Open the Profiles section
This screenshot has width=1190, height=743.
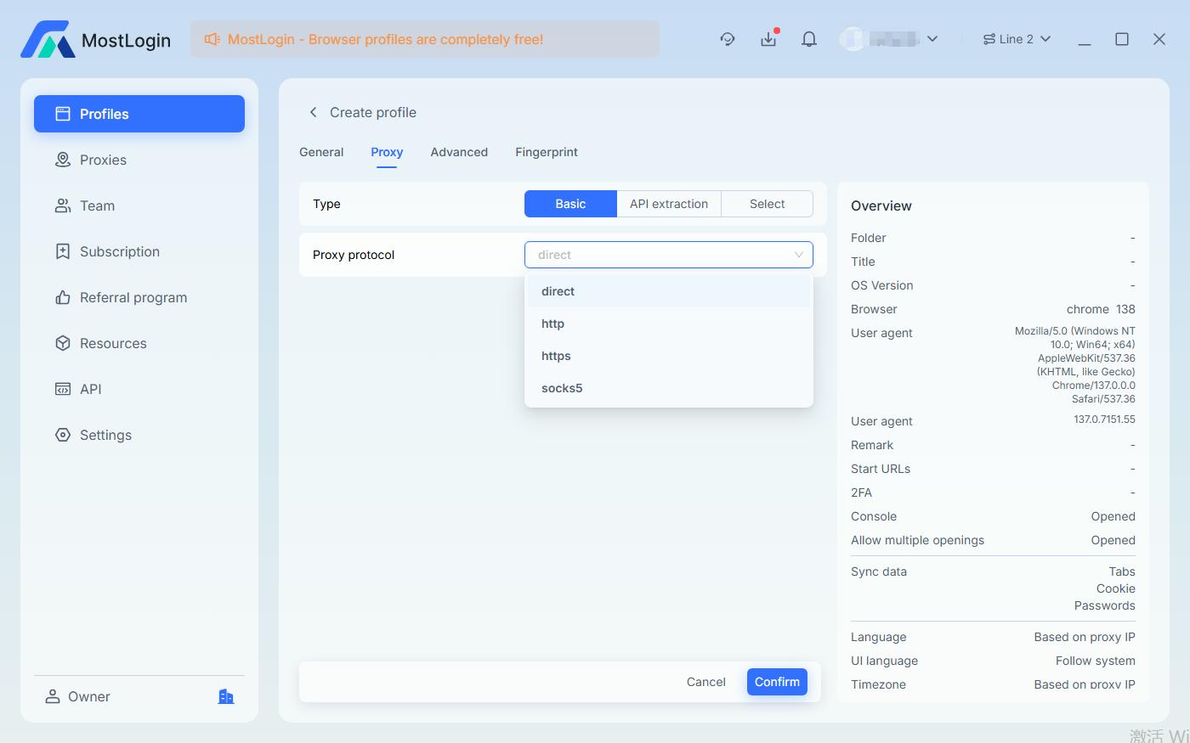pos(139,114)
